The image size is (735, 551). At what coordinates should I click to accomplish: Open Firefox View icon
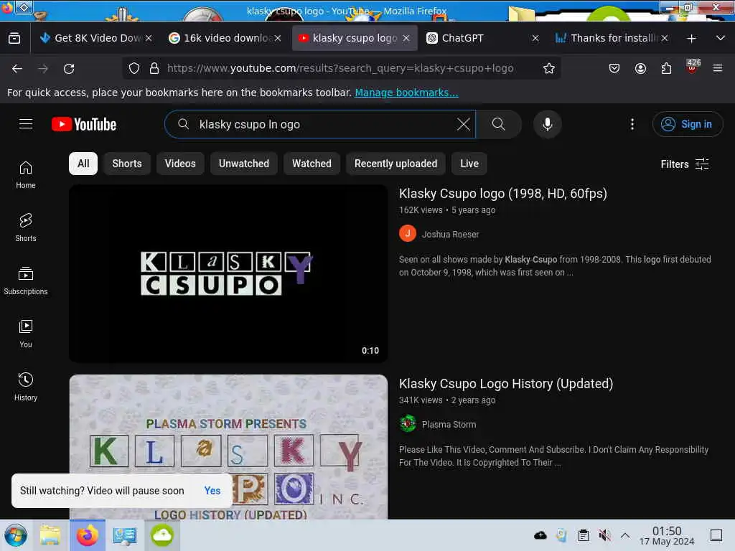14,39
